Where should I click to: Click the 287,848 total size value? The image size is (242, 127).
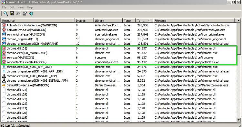click(143, 34)
